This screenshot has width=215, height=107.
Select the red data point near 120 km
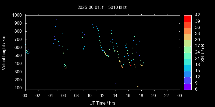coord(138,87)
